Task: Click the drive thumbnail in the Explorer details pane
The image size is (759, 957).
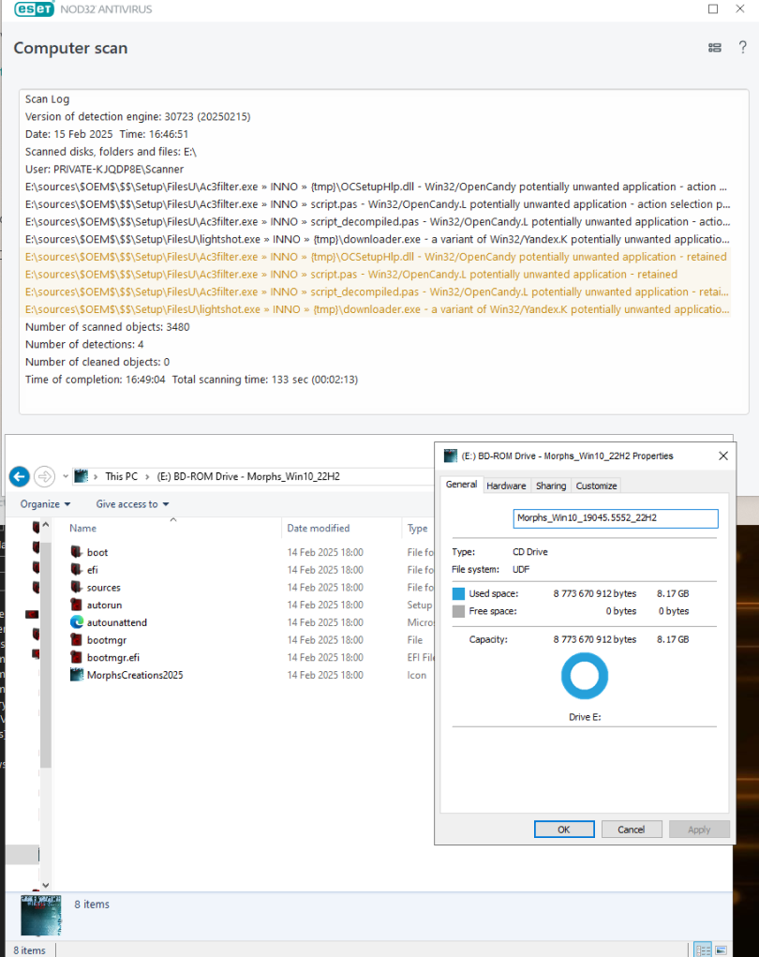Action: [41, 916]
